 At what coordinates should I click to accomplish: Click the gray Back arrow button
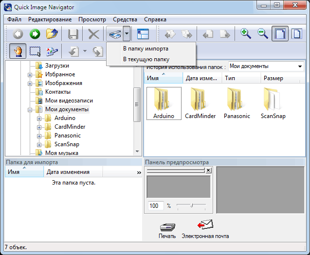pos(18,34)
